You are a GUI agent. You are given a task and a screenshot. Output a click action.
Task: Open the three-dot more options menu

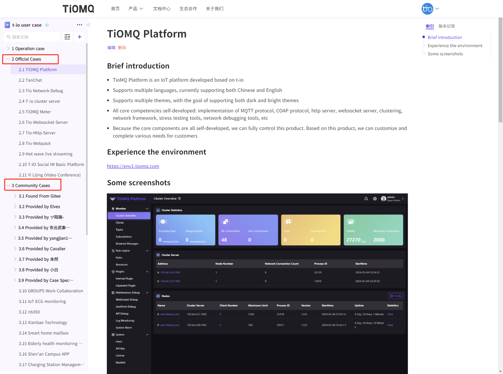pos(80,25)
